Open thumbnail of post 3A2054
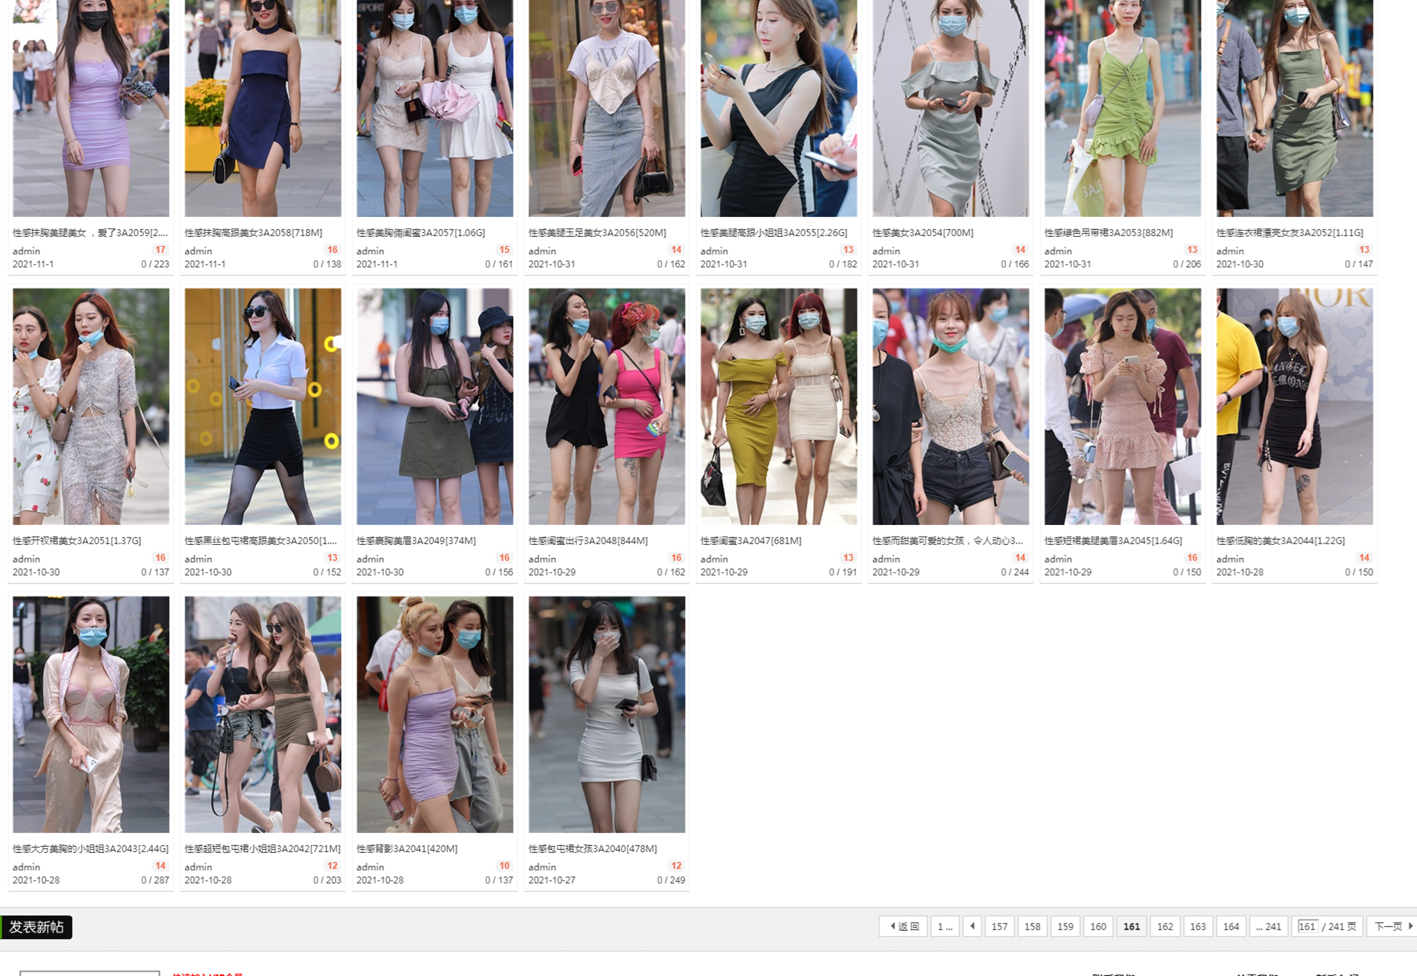 click(951, 108)
